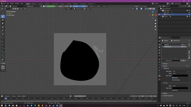Select the Erase tool
Viewport: 191px width, 107px height.
click(x=3, y=23)
